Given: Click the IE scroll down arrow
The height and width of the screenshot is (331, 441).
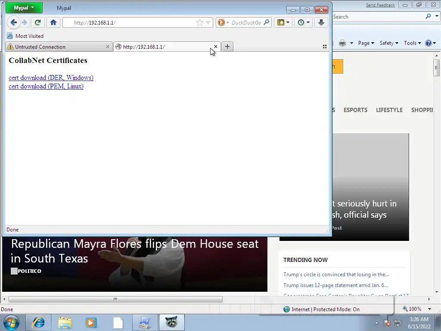Looking at the screenshot, I should click(x=436, y=292).
